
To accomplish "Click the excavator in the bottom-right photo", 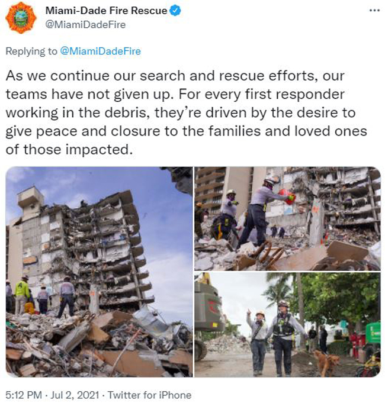I will [206, 316].
